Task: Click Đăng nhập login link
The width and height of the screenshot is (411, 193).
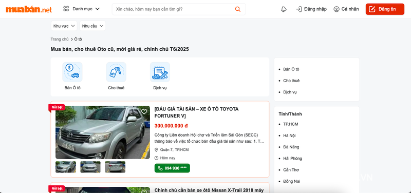Action: [x=311, y=9]
